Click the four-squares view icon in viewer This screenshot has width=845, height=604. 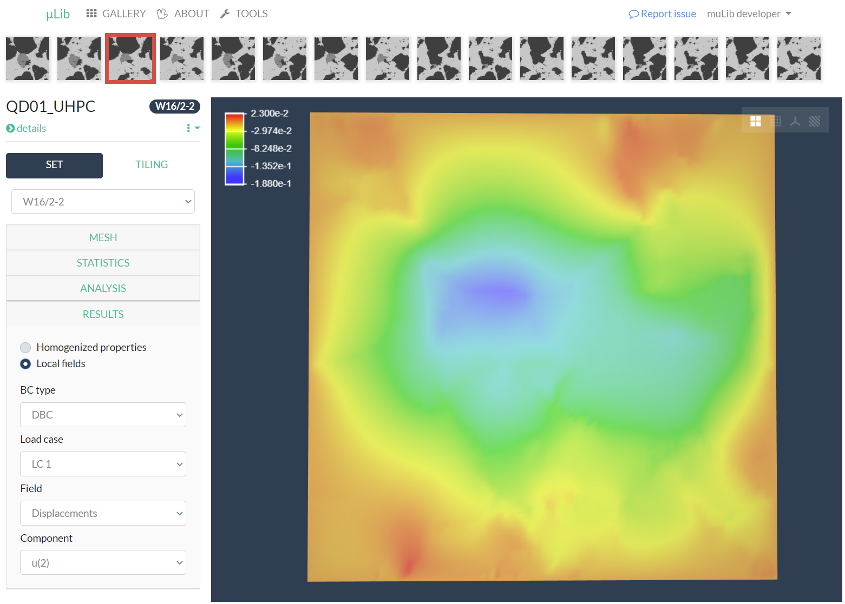[755, 121]
